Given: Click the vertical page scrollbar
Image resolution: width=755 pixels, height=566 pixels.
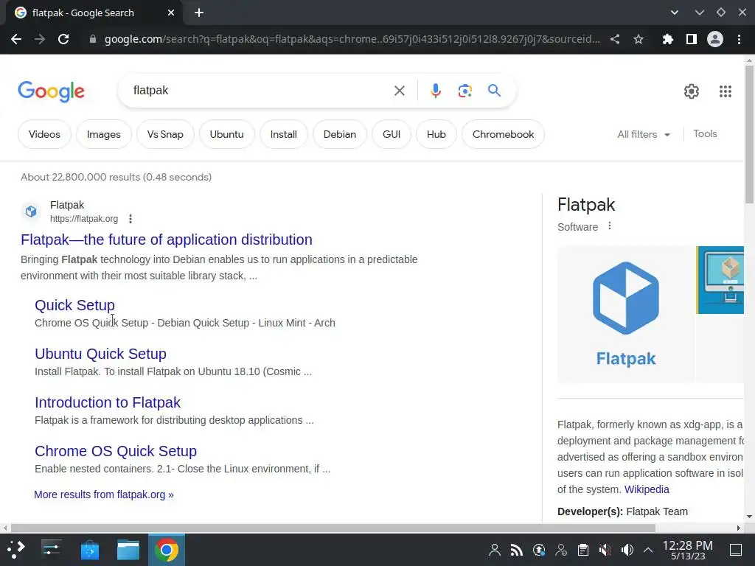Looking at the screenshot, I should coord(749,135).
